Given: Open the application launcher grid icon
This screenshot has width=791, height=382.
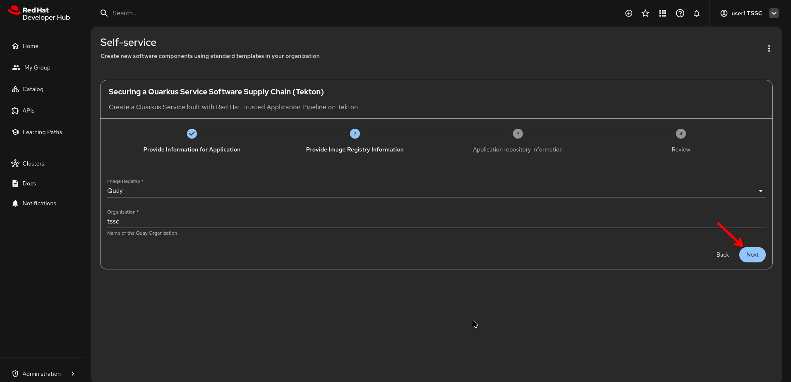Looking at the screenshot, I should coord(662,13).
